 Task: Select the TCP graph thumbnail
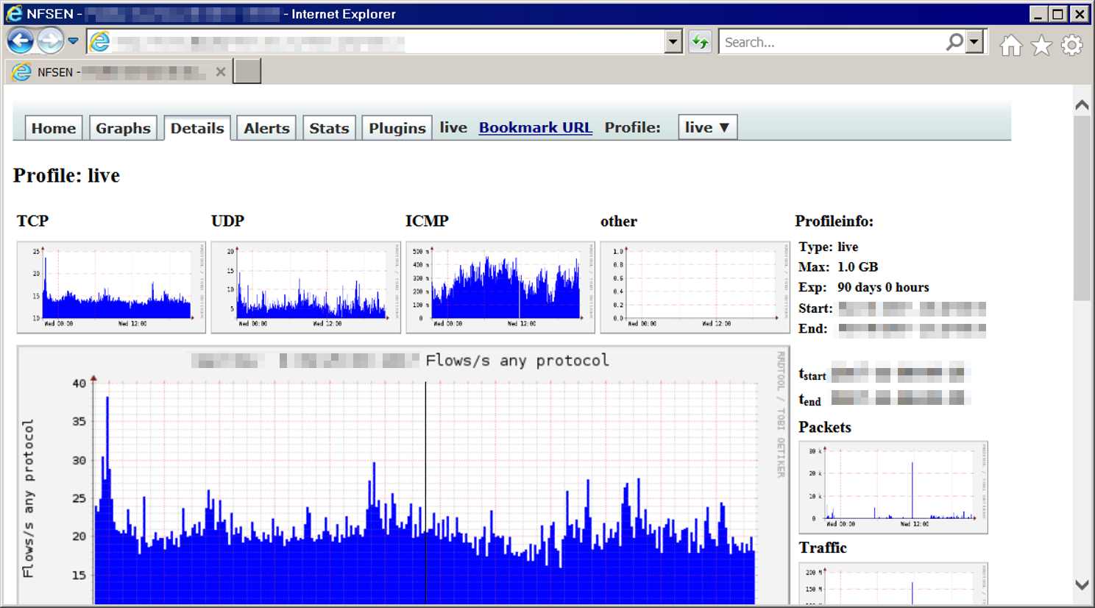click(x=111, y=287)
